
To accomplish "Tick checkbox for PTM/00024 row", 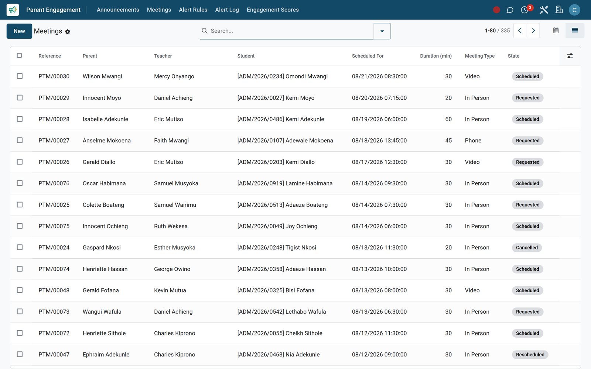I will (x=20, y=247).
